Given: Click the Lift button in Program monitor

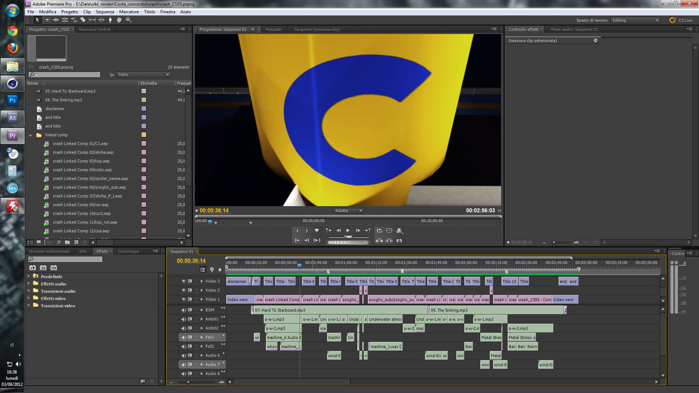Looking at the screenshot, I should tap(380, 240).
